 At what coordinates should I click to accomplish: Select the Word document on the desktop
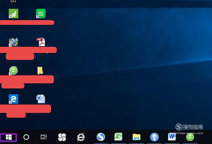(41, 99)
